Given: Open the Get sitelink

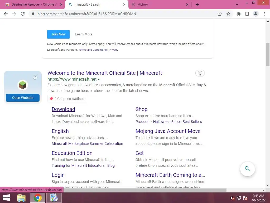Looking at the screenshot, I should click(x=139, y=153).
